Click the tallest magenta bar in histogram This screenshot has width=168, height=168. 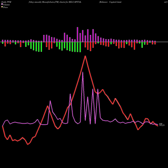point(78,35)
